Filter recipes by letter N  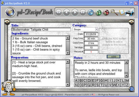click(76, 85)
